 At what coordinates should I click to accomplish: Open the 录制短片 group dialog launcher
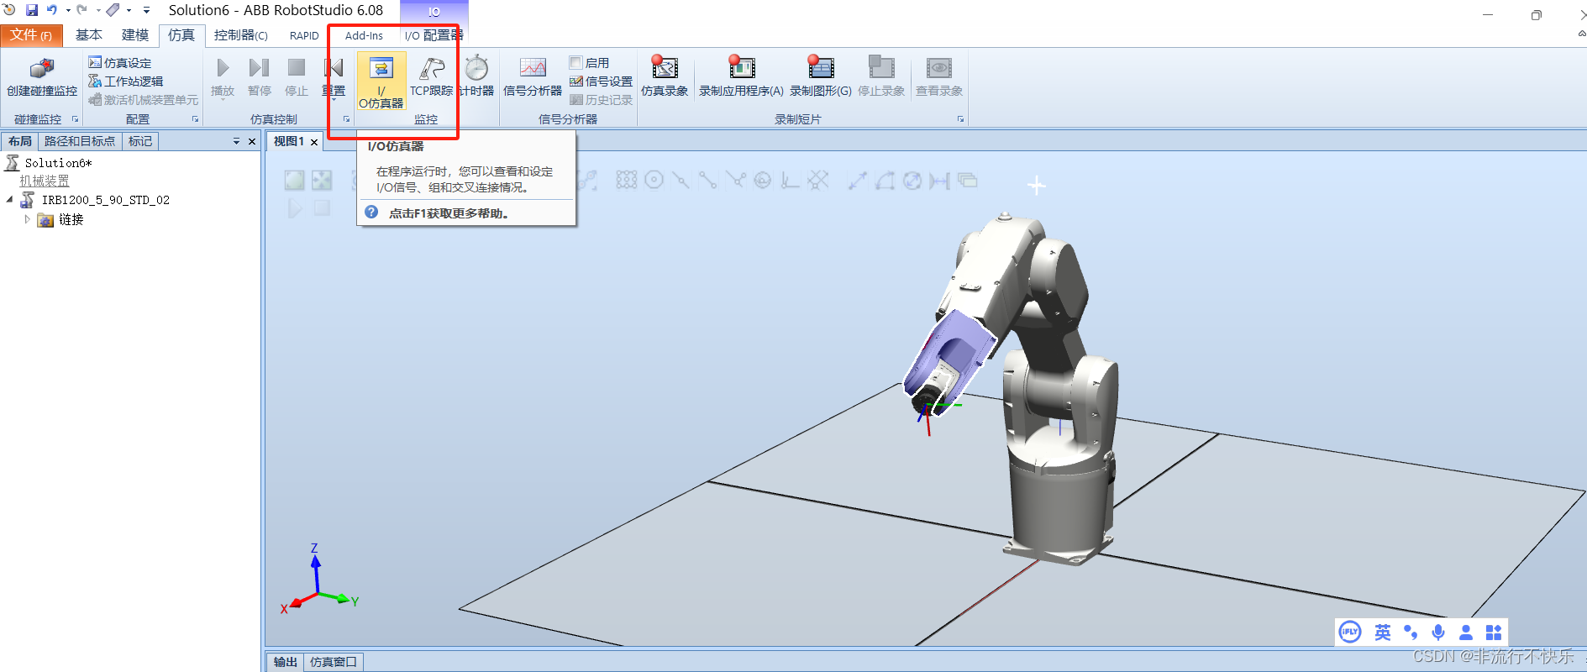[x=960, y=119]
